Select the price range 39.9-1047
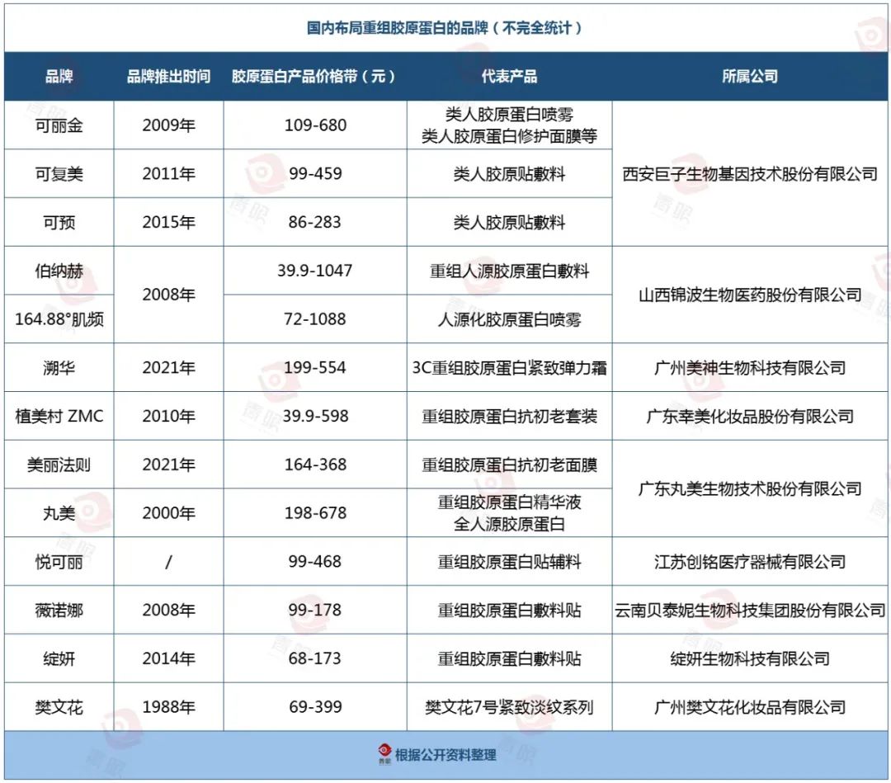891x783 pixels. click(x=315, y=271)
